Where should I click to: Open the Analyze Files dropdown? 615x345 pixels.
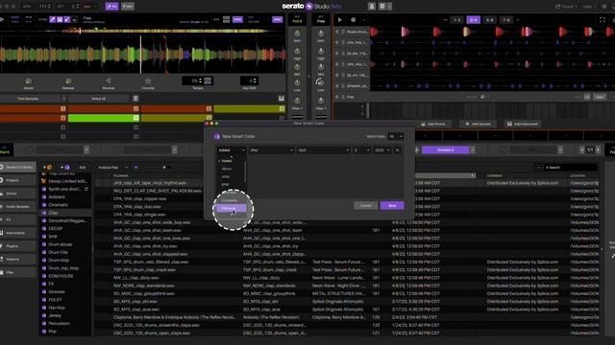[113, 168]
